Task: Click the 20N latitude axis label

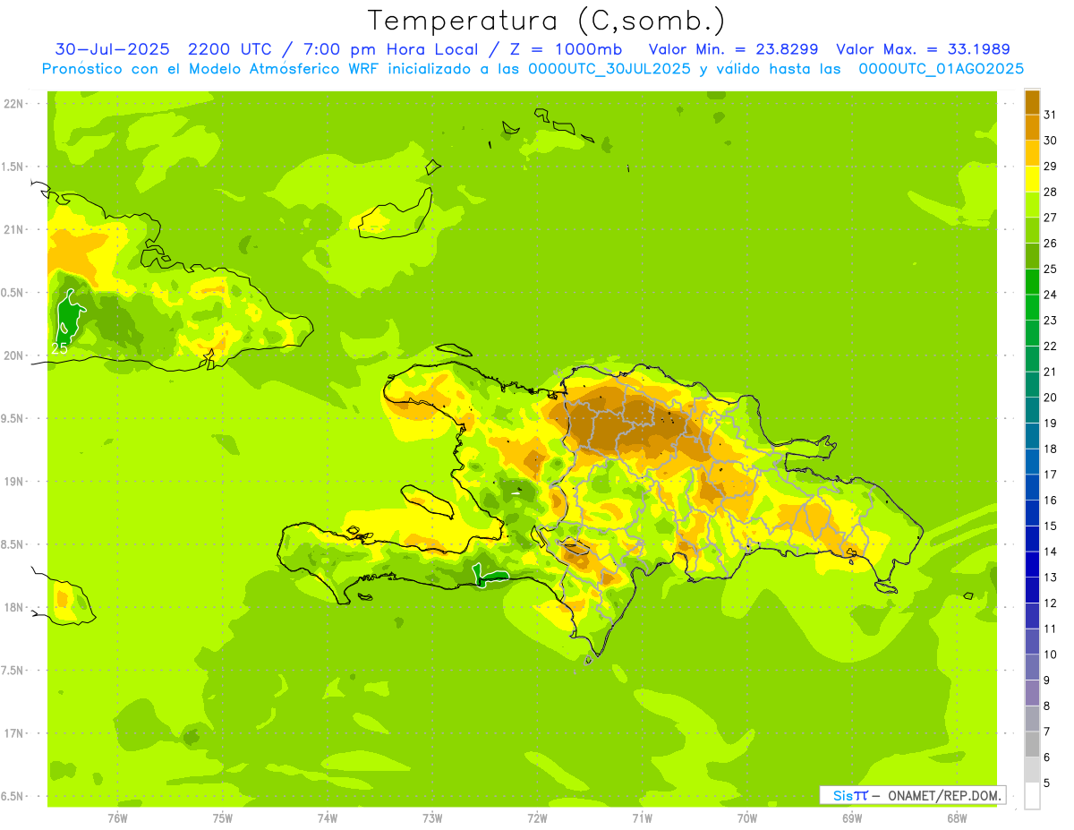Action: coord(13,355)
